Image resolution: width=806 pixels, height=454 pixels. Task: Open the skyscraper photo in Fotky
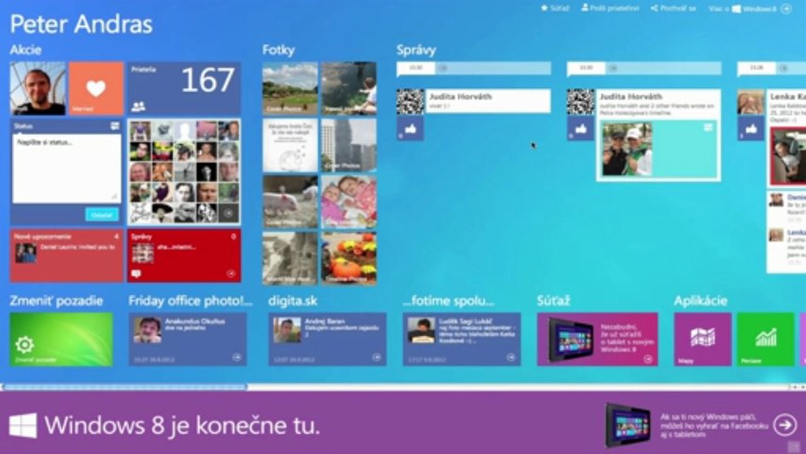click(348, 145)
